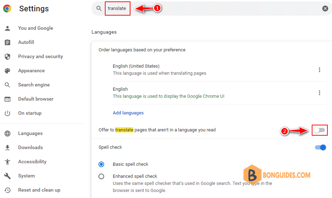This screenshot has height=198, width=332.
Task: Open Privacy and security shield icon
Action: pyautogui.click(x=7, y=57)
